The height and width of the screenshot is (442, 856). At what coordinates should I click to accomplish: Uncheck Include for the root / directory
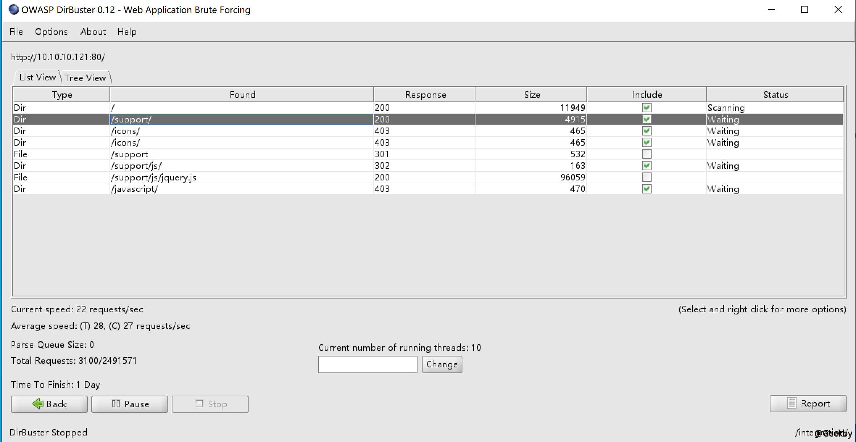click(647, 108)
